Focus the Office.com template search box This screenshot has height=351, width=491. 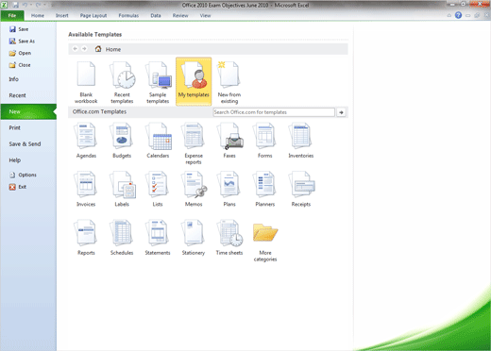[x=274, y=112]
